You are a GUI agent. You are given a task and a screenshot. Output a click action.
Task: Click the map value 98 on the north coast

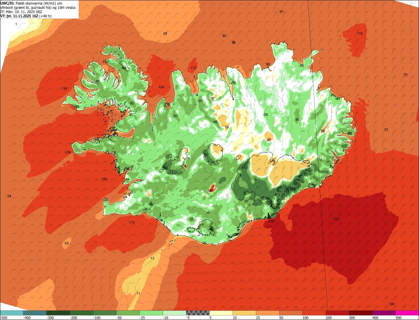[268, 64]
